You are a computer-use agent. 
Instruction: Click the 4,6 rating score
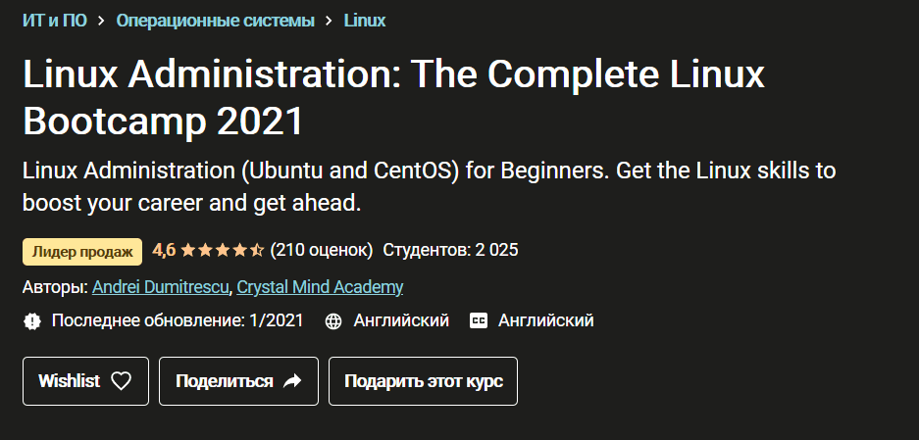(164, 250)
